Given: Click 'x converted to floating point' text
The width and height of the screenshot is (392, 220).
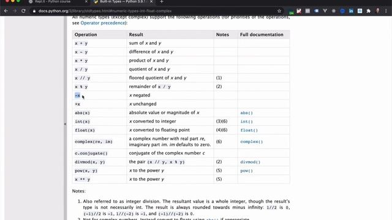Looking at the screenshot, I should tap(159, 130).
